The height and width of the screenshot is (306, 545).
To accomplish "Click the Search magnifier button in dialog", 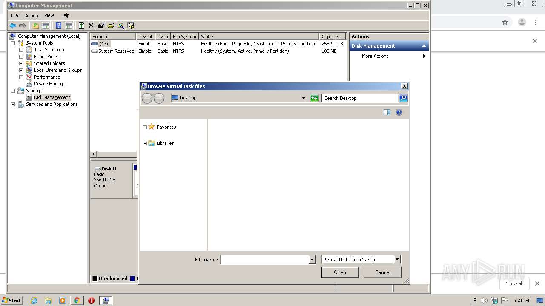I will tap(403, 98).
